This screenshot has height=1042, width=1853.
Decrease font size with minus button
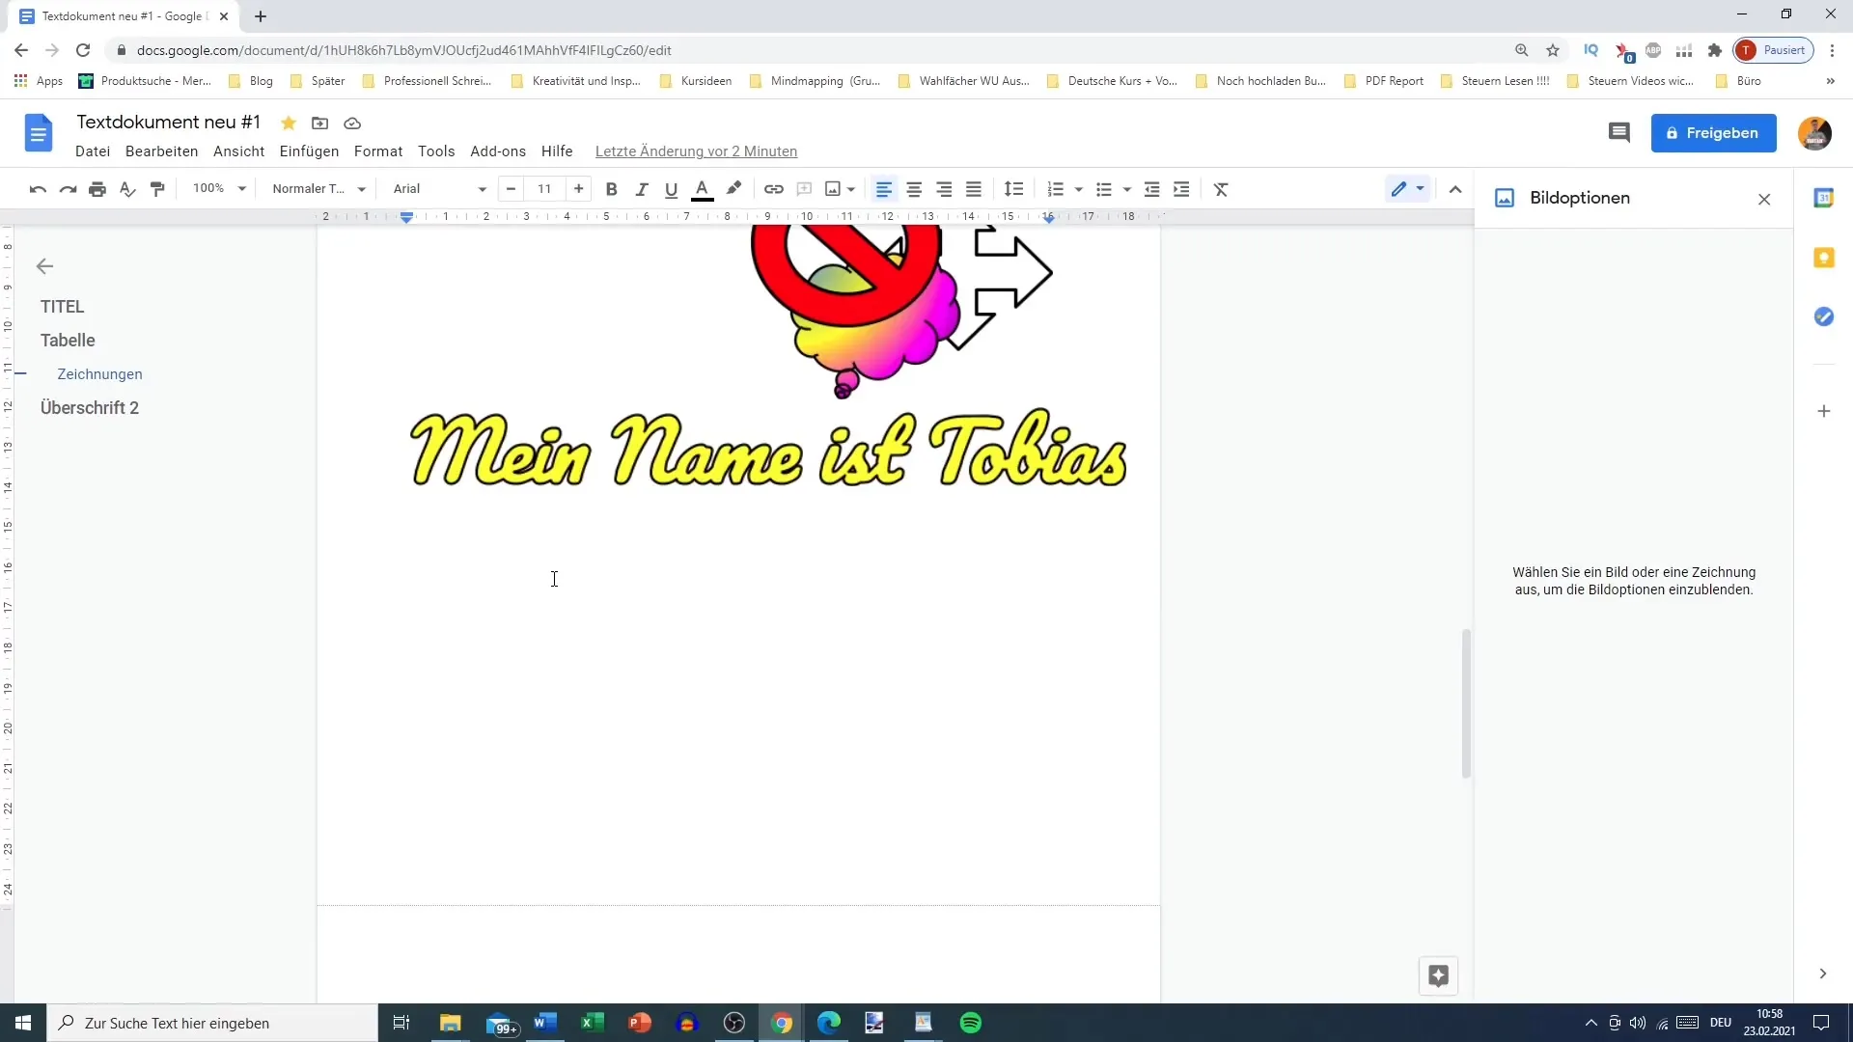511,189
